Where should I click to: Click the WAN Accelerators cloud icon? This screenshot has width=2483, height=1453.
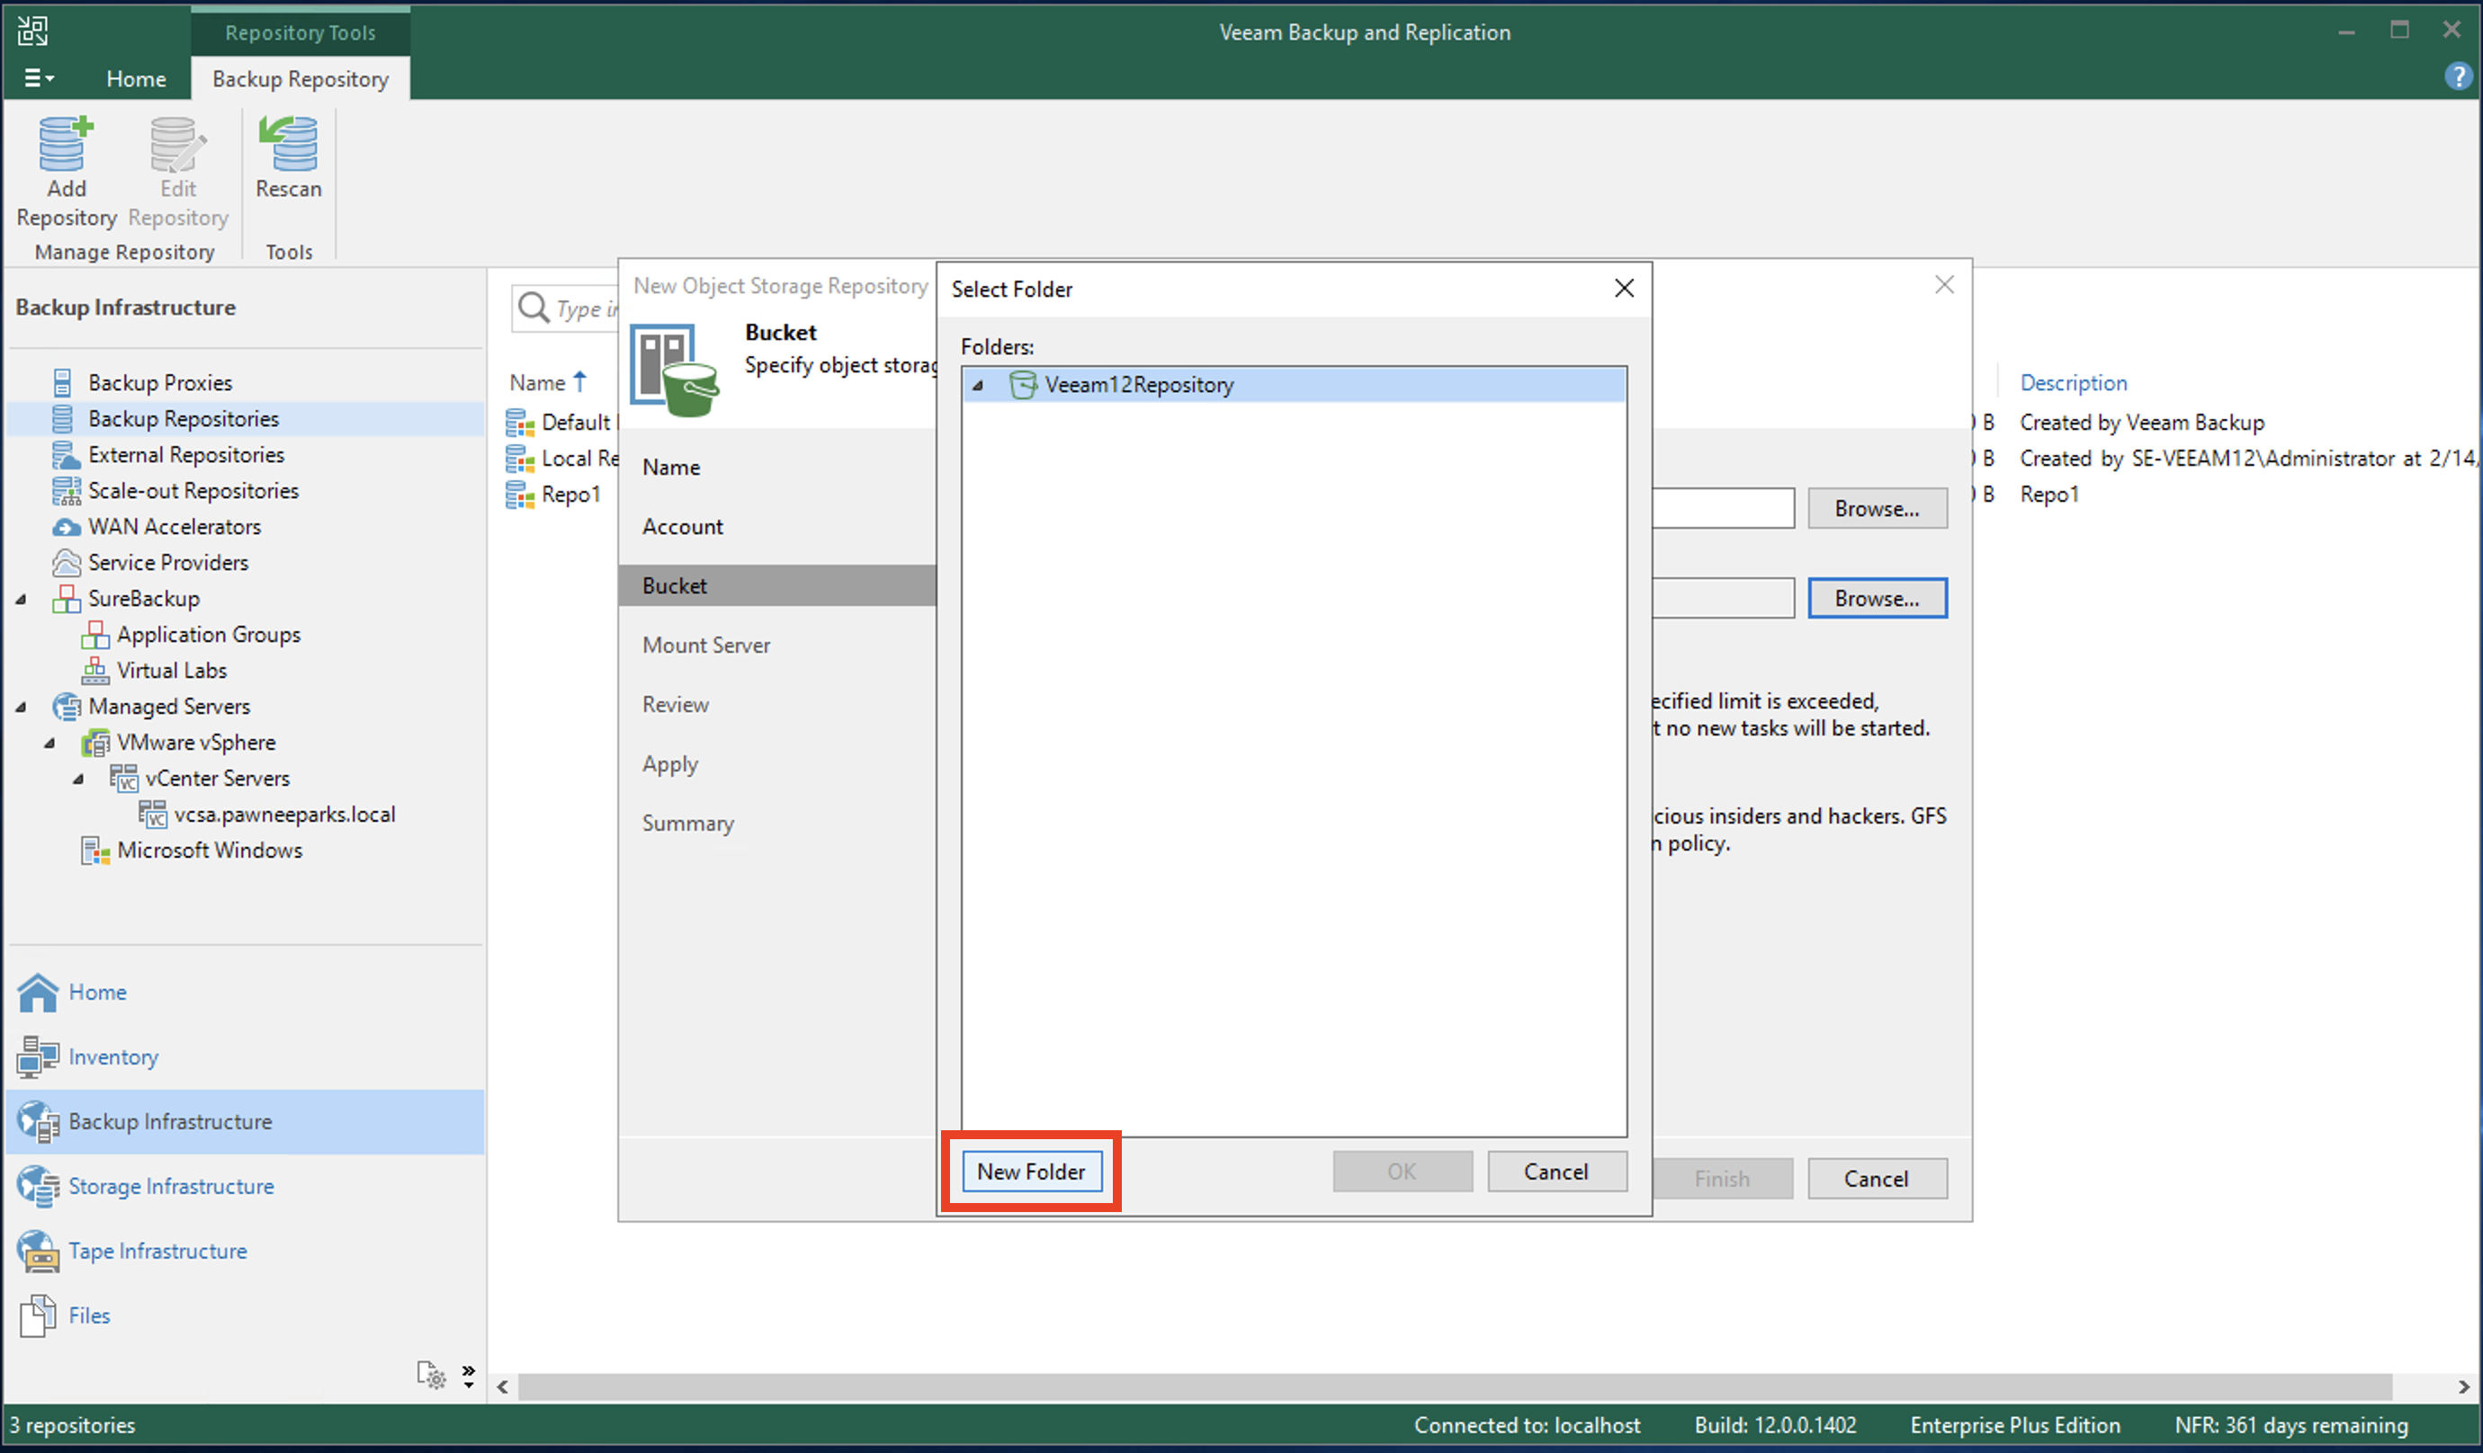pyautogui.click(x=65, y=527)
